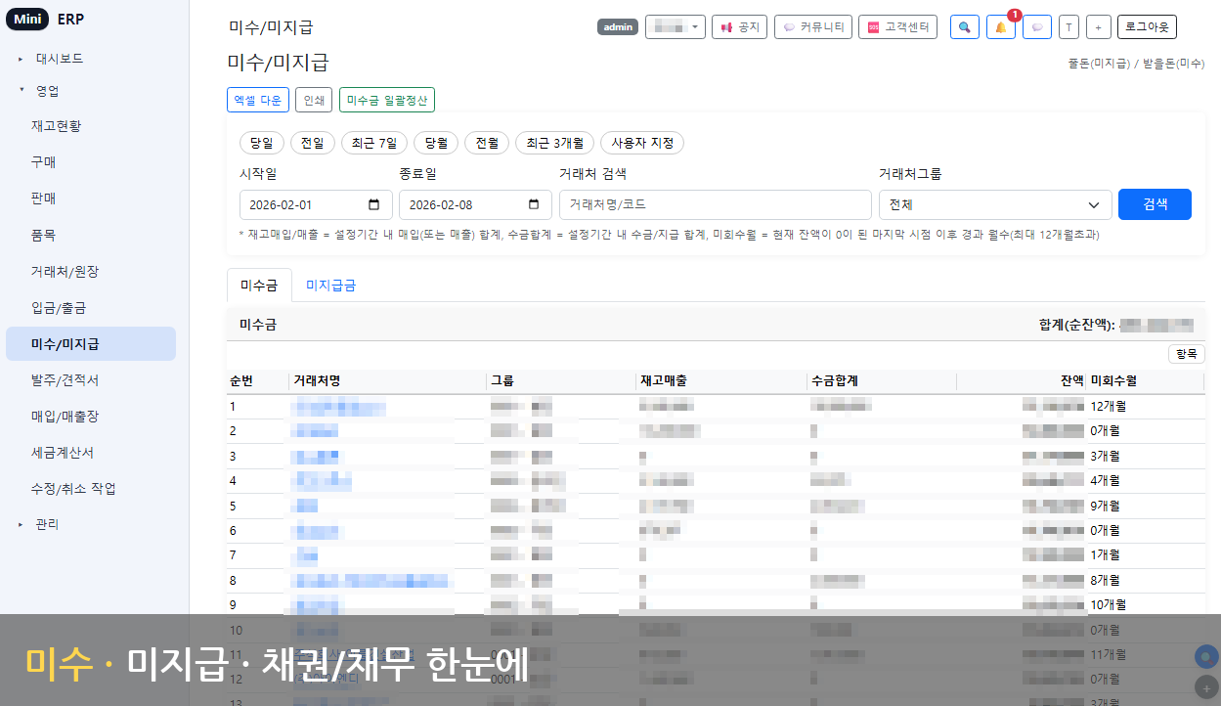Select the 최근 7일 date preset
Image resolution: width=1221 pixels, height=706 pixels.
(x=374, y=143)
